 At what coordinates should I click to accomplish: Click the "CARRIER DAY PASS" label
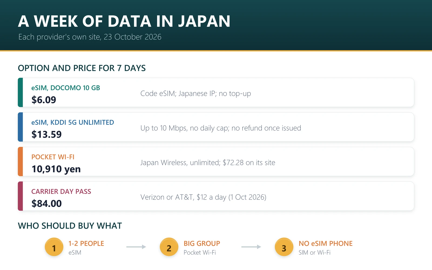(61, 191)
